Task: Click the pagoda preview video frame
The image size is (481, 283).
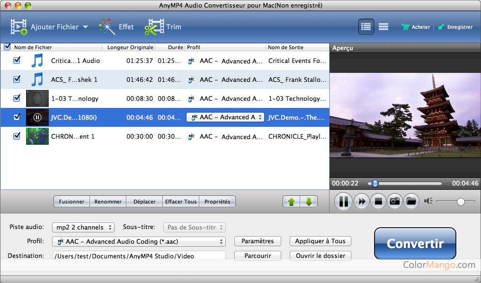Action: pyautogui.click(x=405, y=115)
